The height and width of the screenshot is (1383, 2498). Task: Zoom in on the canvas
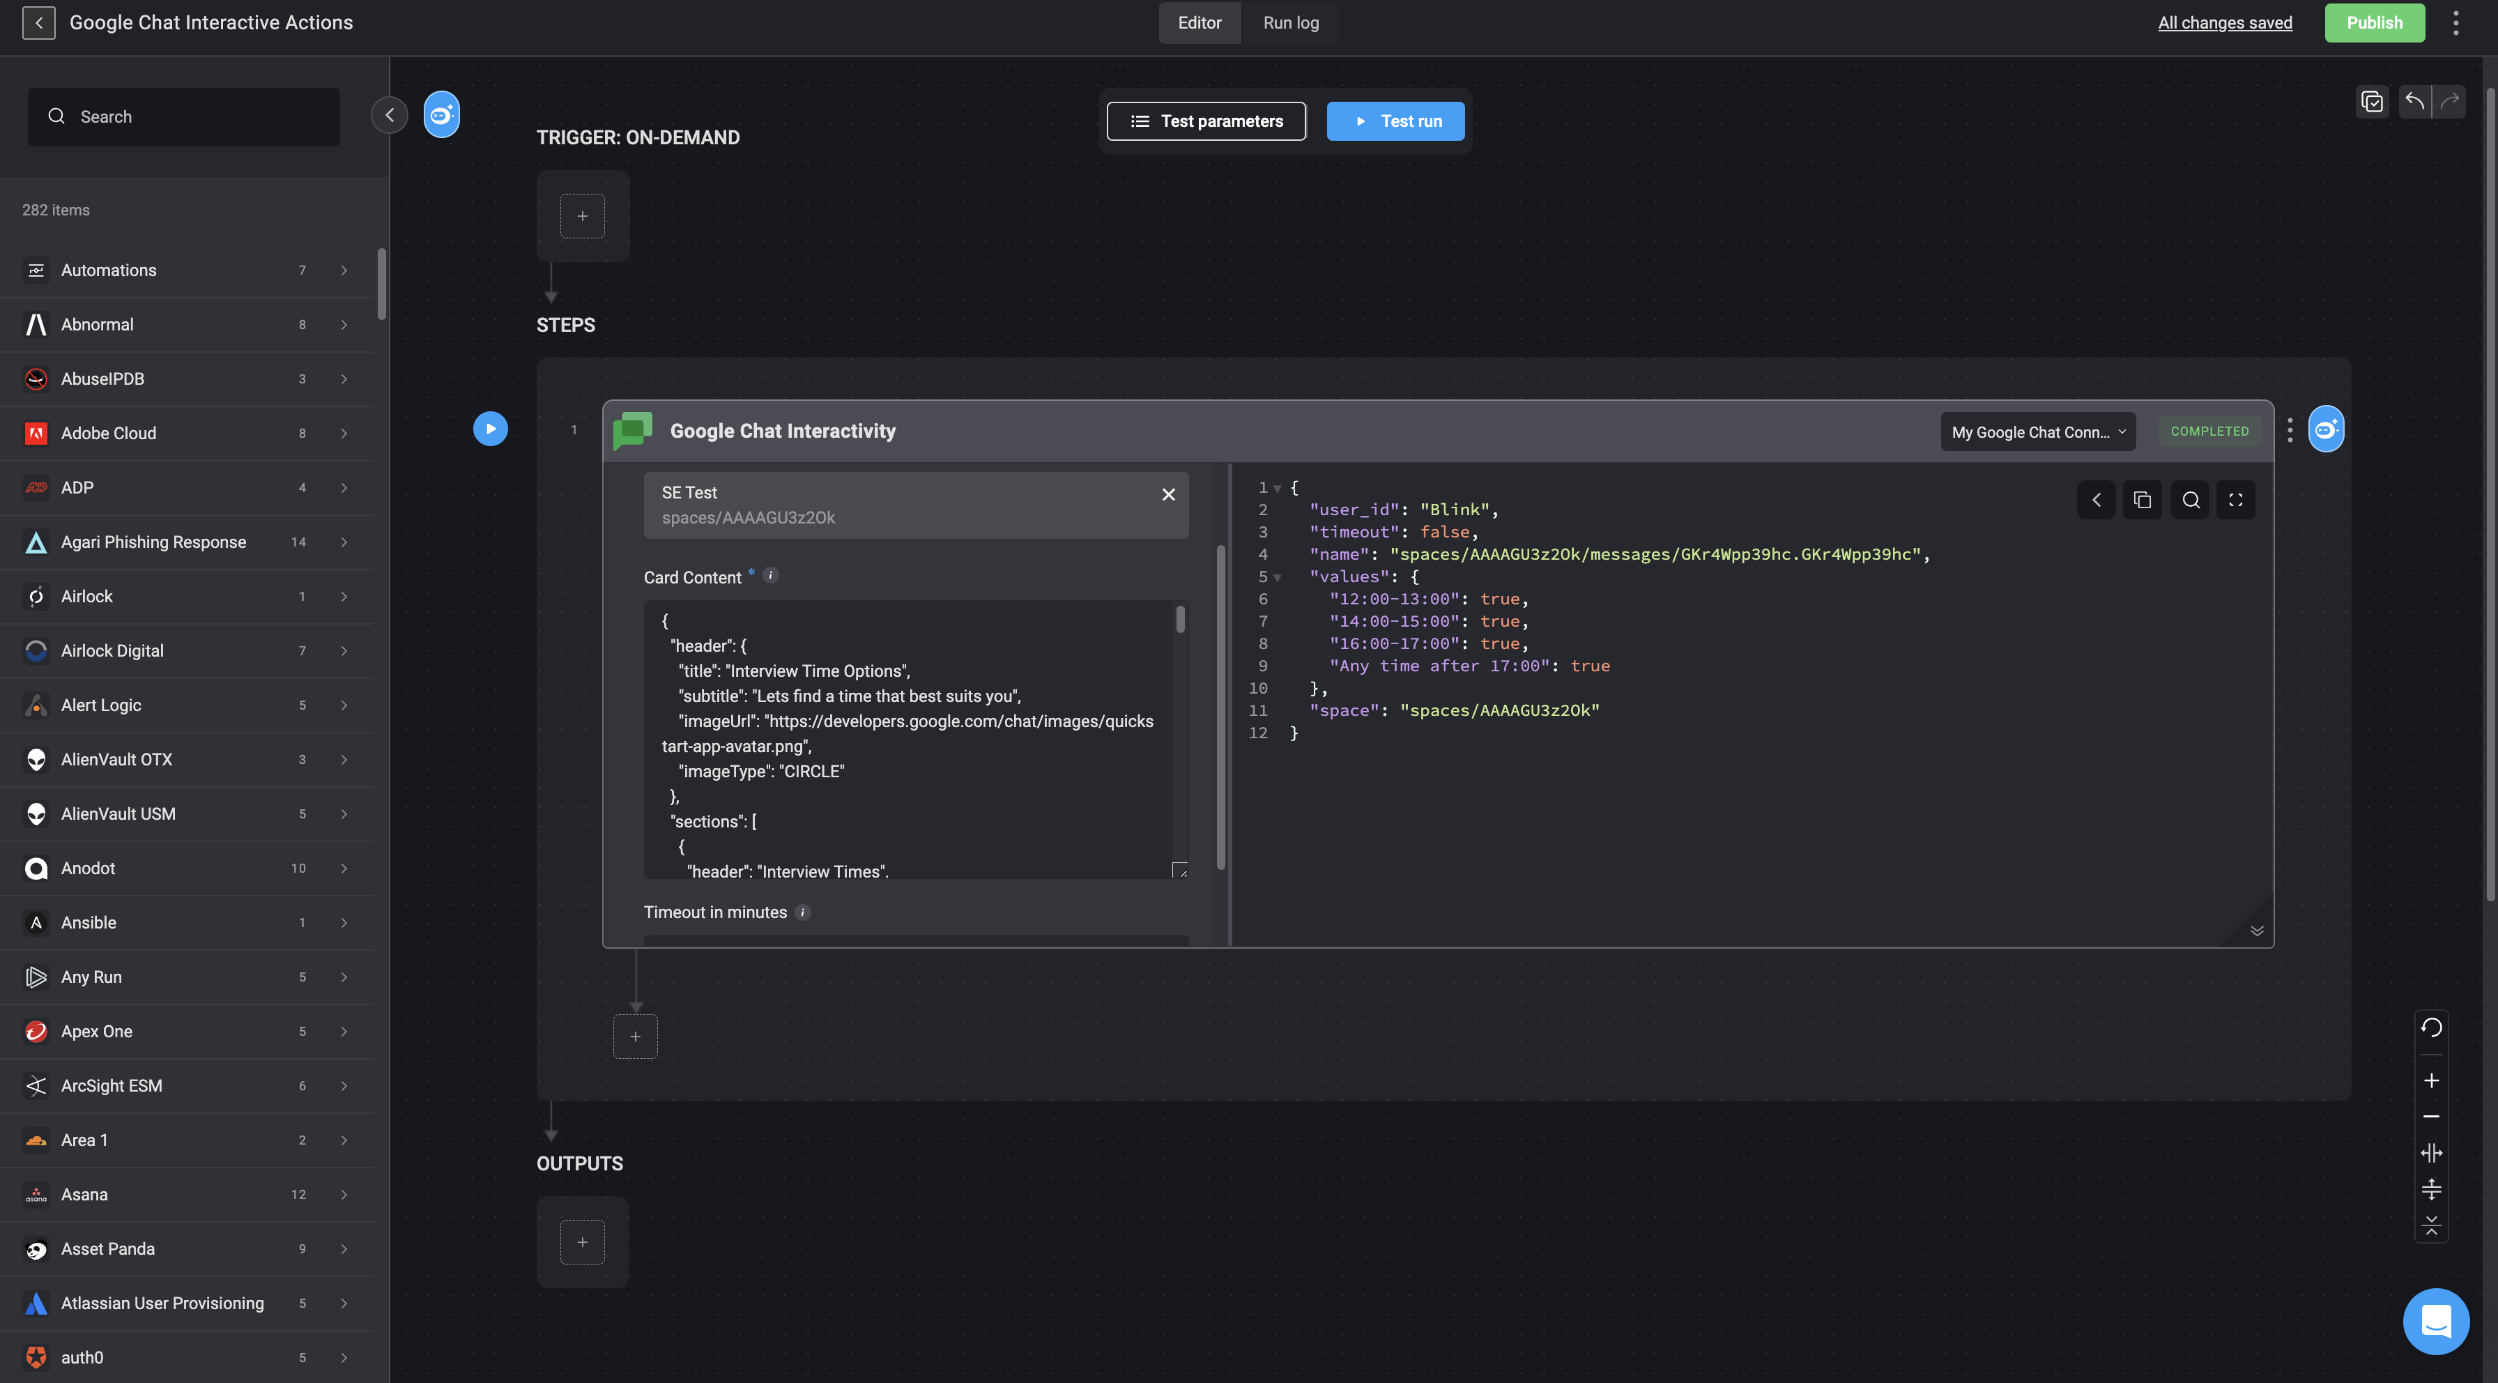click(x=2431, y=1081)
